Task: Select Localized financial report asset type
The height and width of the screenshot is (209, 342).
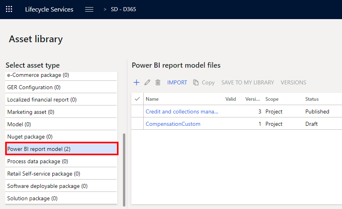Action: (61, 100)
